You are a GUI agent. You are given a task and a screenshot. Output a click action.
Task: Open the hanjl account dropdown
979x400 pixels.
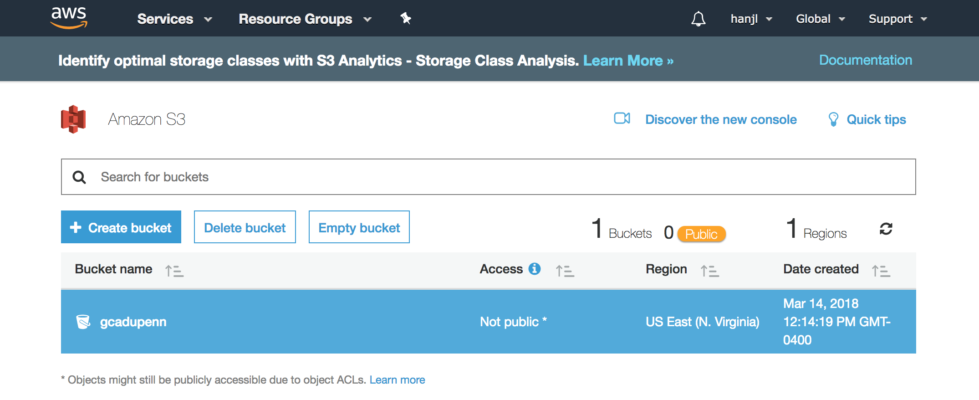point(751,19)
